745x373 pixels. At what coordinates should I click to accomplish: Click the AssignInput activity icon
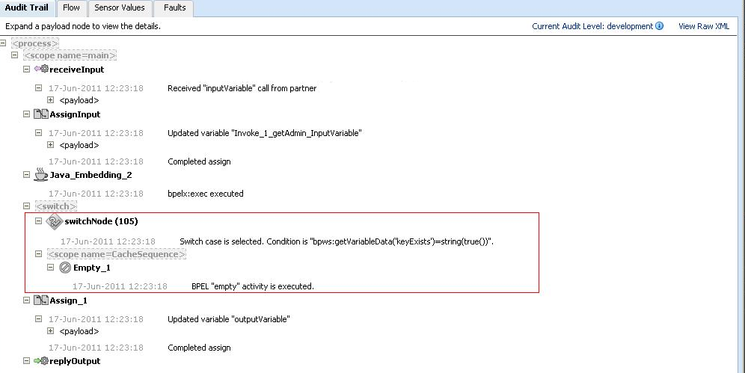point(41,114)
